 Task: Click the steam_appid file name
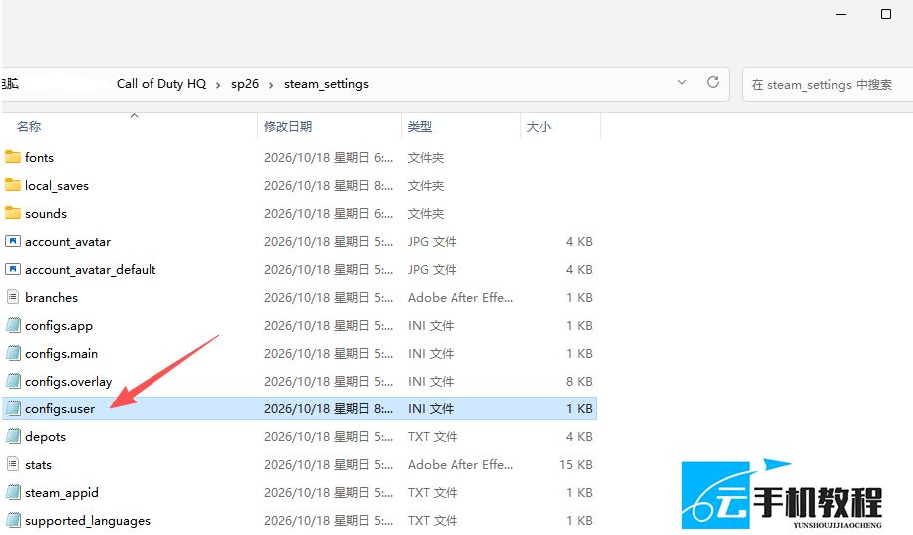(62, 493)
